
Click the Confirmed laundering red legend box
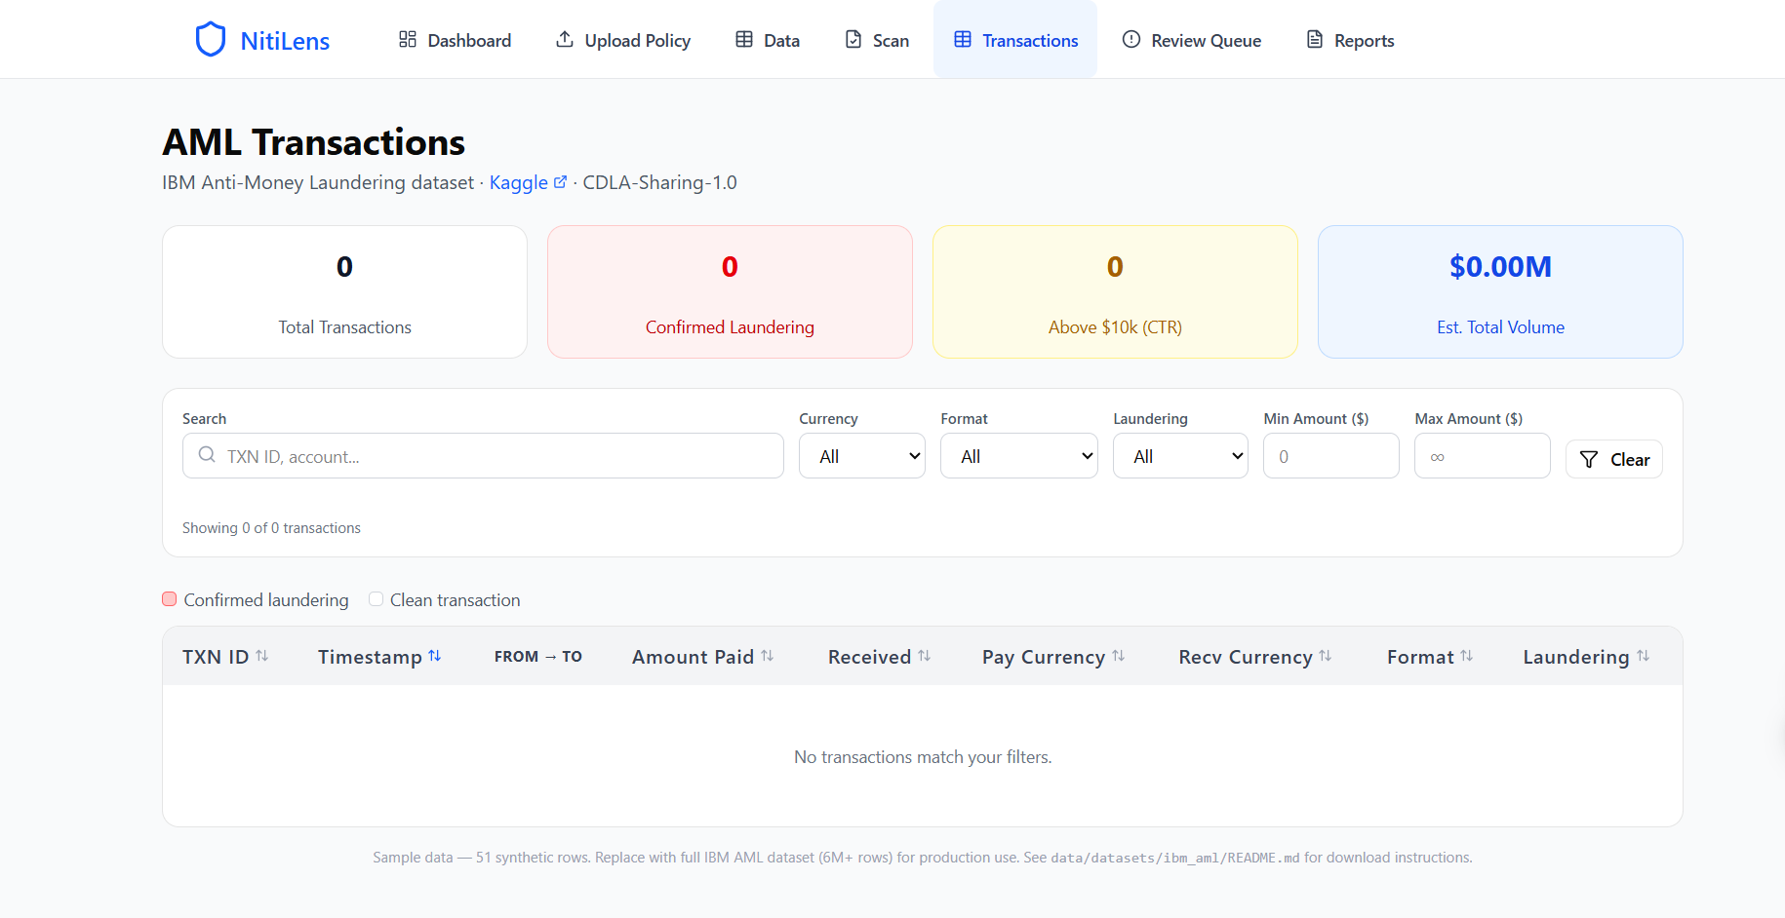pyautogui.click(x=170, y=599)
